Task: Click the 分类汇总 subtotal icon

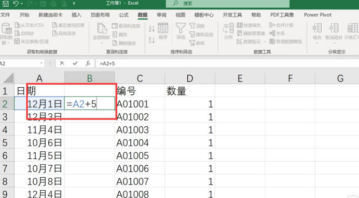Action: click(353, 28)
